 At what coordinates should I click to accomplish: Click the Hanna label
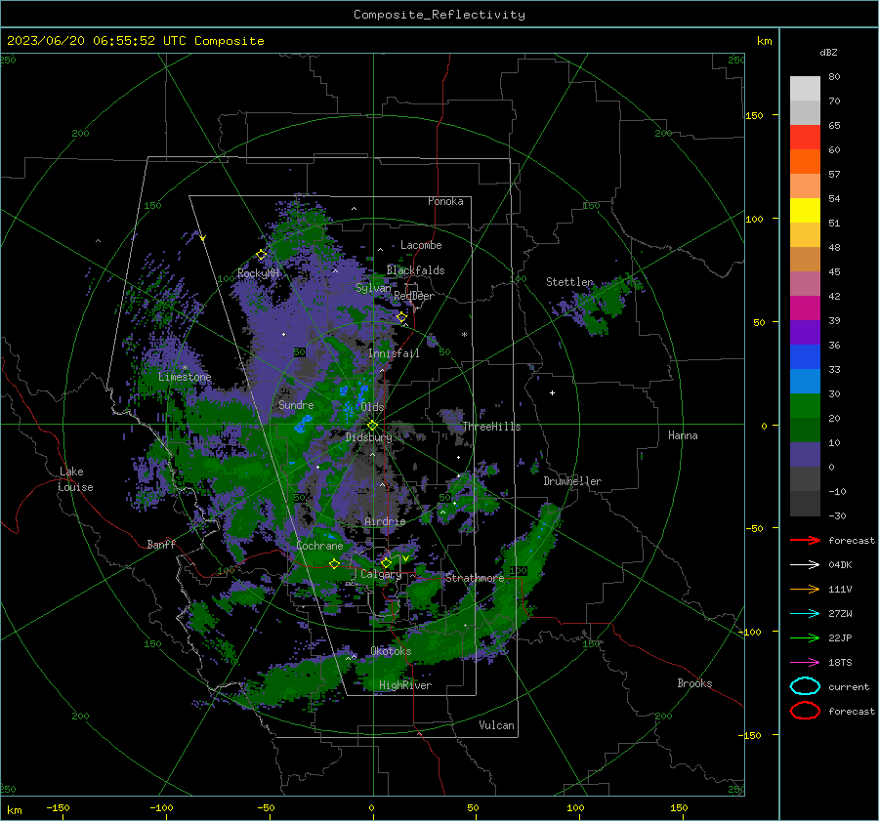[683, 435]
